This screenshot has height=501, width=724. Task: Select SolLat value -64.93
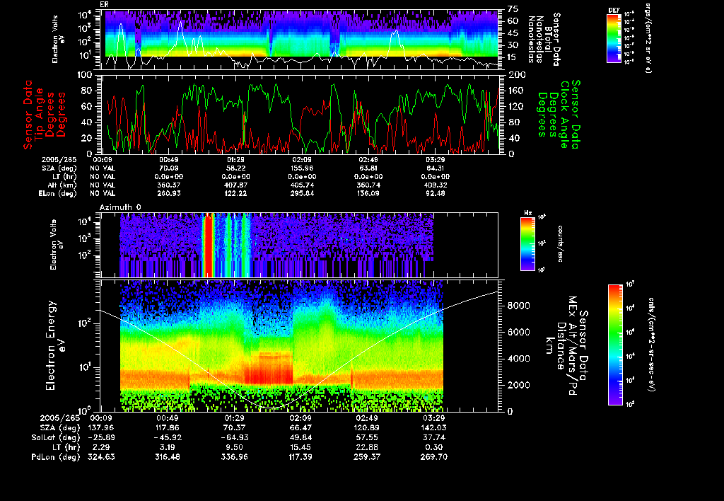tap(233, 438)
